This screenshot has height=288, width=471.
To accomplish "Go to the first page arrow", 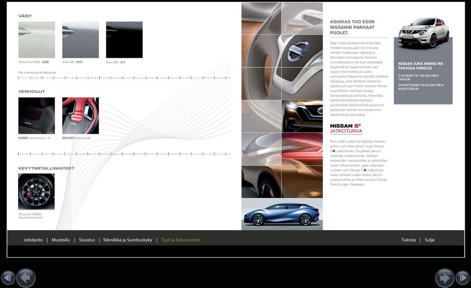I will [x=8, y=278].
